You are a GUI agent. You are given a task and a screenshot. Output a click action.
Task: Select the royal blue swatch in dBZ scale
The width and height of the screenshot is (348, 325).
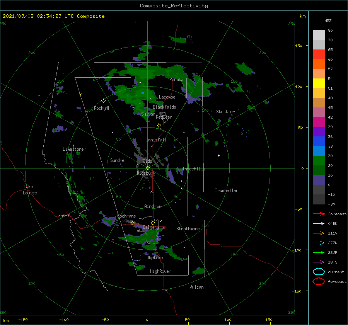coord(319,141)
